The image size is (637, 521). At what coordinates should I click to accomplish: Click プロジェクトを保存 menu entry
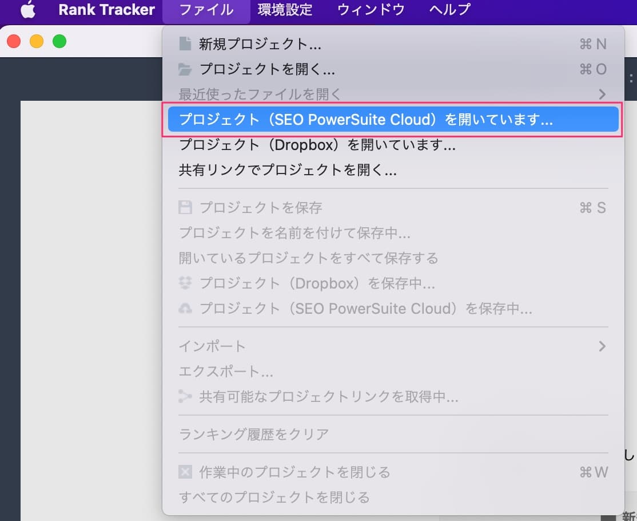coord(393,207)
